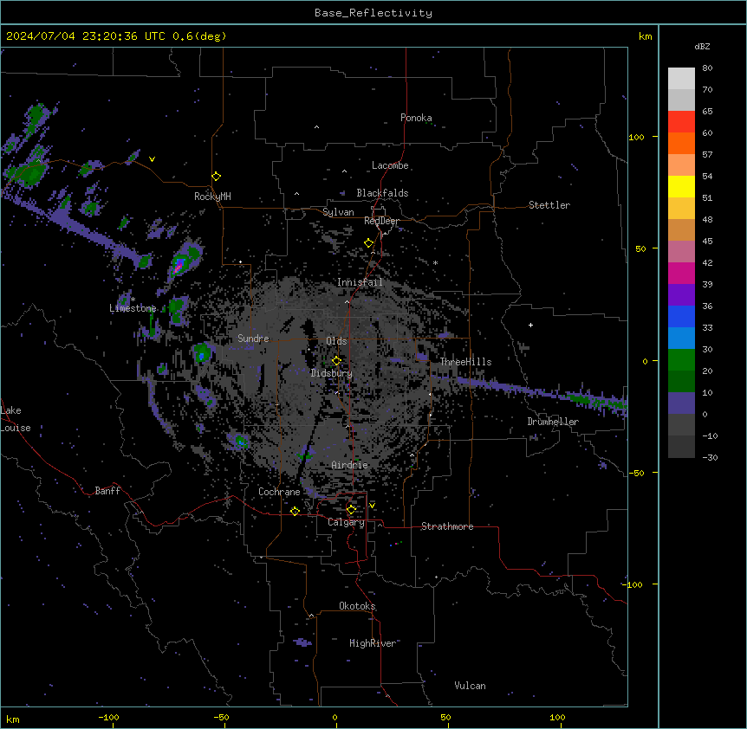Click the yellow diamond marker just below RedDeer
This screenshot has height=729, width=747.
369,243
